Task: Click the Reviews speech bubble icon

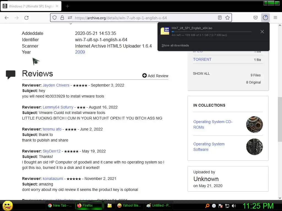Action: [11, 75]
